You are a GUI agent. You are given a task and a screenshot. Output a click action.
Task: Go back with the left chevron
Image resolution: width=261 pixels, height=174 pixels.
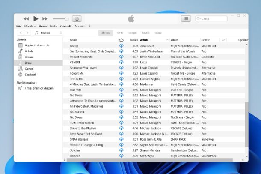[x=21, y=33]
